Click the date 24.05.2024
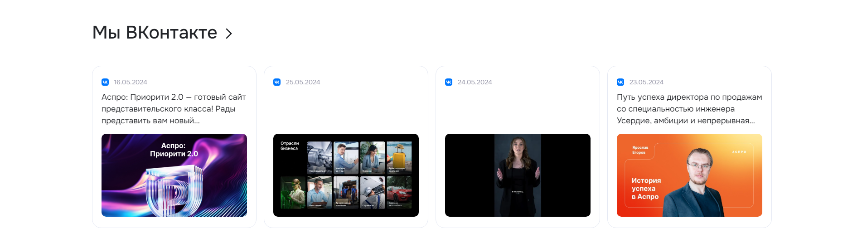Viewport: 867px width, 248px height. (475, 82)
